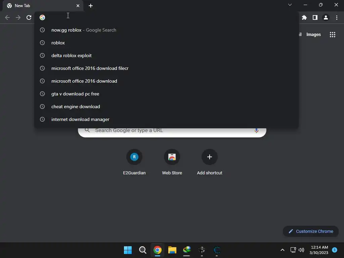Click the dark hooded-figure taskbar app

tap(202, 250)
